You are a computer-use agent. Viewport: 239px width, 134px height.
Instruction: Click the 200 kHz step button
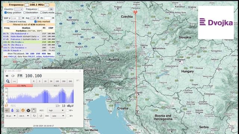pos(64,81)
